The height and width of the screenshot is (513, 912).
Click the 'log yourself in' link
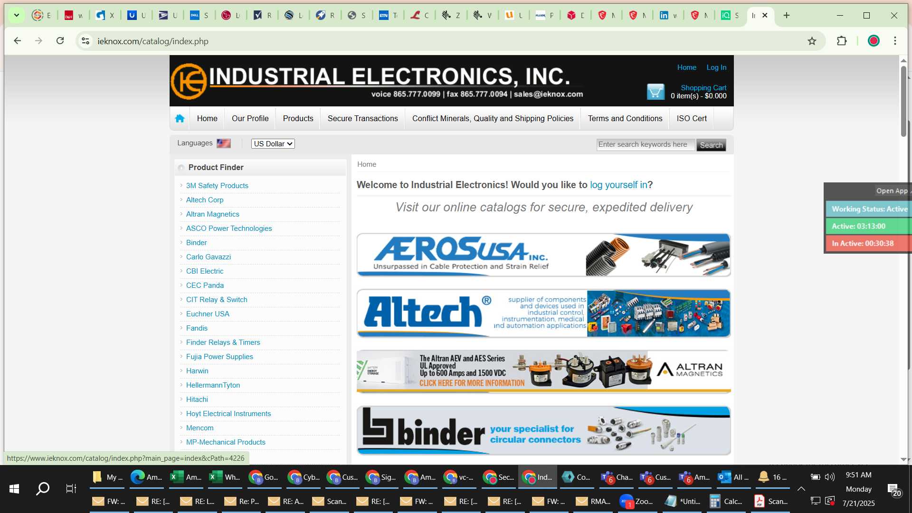(618, 185)
